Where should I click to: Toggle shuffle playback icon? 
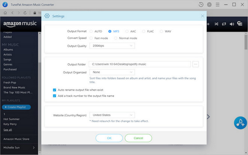tap(216, 24)
